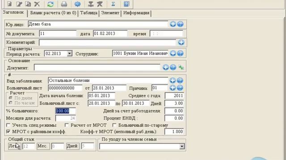Click plus icon next to Документ field
Screen dimensions: 286x160
166,67
